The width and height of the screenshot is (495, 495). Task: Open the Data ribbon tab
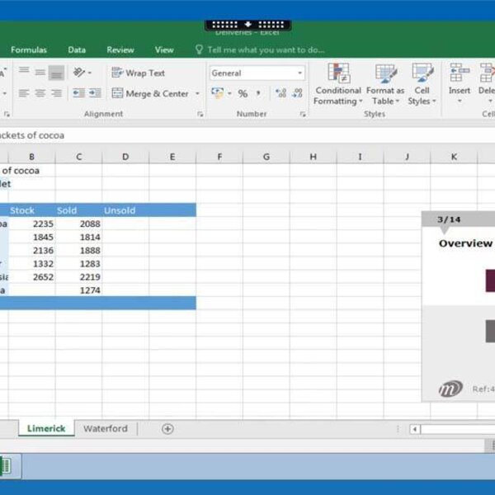pos(77,49)
